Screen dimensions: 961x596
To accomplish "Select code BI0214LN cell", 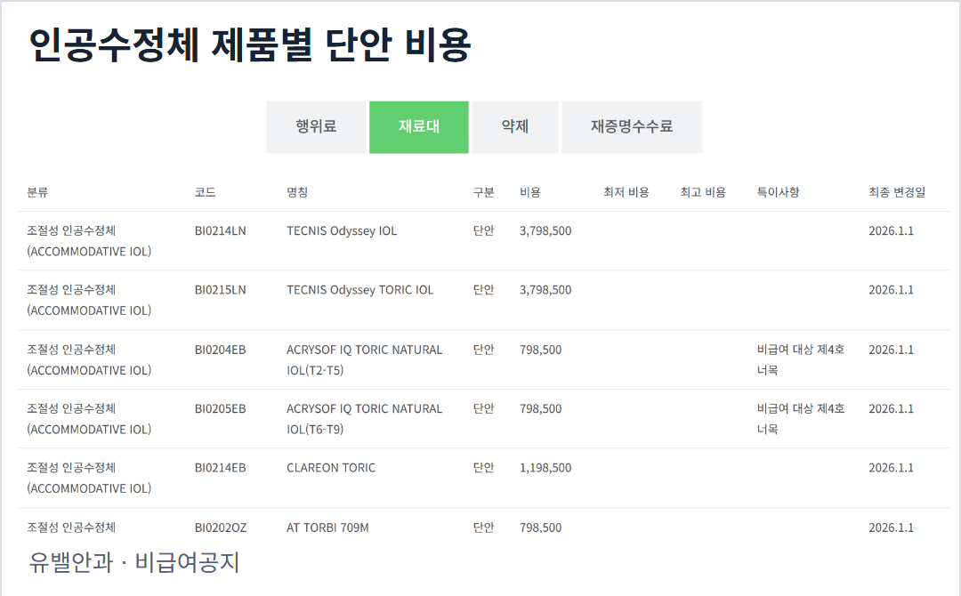I will (220, 231).
